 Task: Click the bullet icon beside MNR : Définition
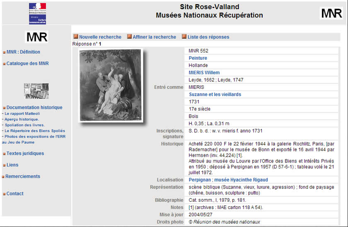(x=4, y=52)
